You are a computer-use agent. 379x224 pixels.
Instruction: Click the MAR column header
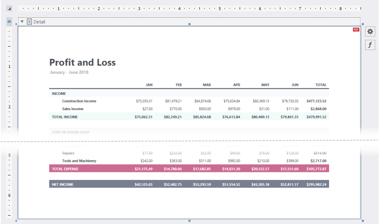[207, 85]
